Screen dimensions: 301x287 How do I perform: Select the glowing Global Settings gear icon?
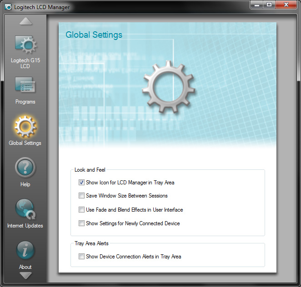pyautogui.click(x=25, y=127)
